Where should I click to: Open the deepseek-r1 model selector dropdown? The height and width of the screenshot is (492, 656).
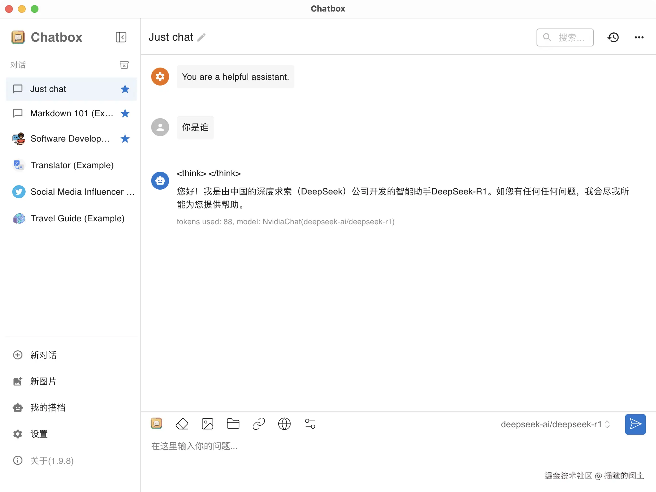(555, 424)
